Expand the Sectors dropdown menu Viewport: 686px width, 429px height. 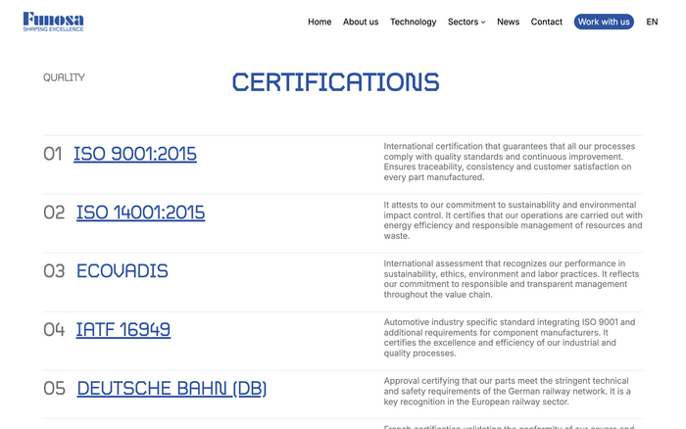(466, 22)
